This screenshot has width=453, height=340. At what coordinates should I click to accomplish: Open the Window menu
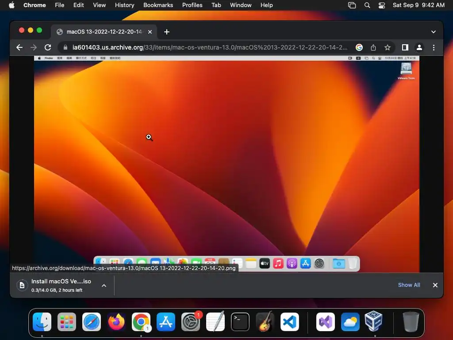pyautogui.click(x=241, y=5)
